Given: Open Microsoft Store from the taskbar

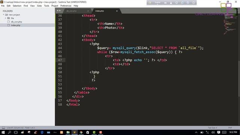Looking at the screenshot, I should tap(87, 132).
